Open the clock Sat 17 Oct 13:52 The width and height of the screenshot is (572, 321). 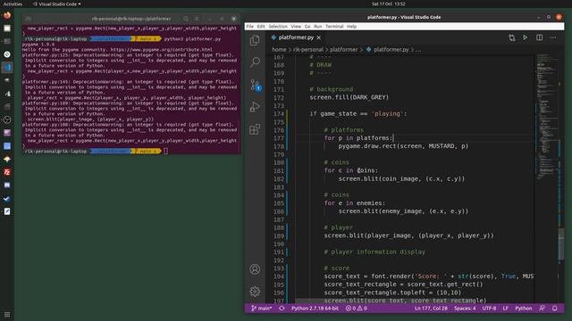(x=389, y=4)
